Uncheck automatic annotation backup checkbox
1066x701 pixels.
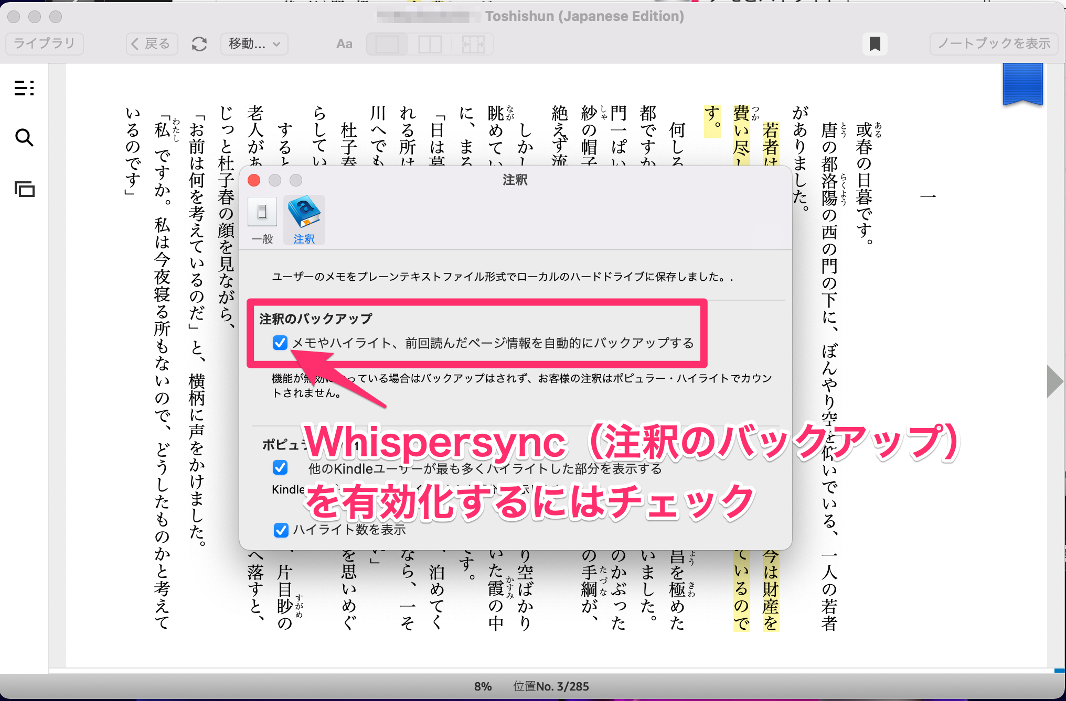tap(280, 343)
